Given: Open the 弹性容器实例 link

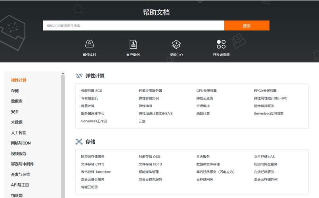Looking at the screenshot, I should tap(149, 98).
